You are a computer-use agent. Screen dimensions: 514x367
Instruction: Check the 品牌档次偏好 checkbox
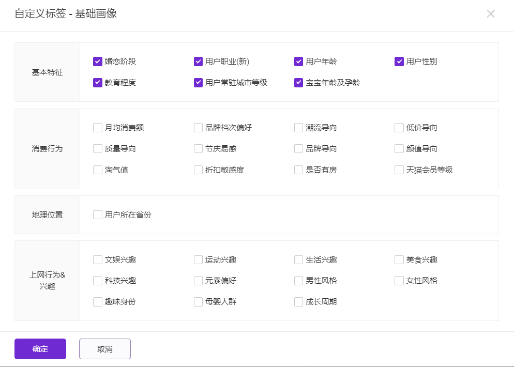pos(198,128)
